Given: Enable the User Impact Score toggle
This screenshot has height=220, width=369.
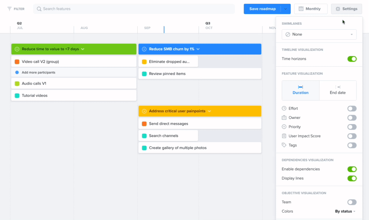Looking at the screenshot, I should [x=352, y=136].
